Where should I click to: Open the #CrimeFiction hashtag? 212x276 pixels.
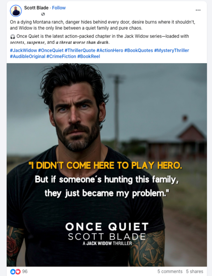coord(61,56)
